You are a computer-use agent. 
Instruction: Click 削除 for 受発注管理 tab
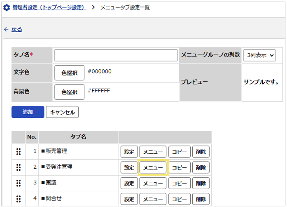pos(201,167)
